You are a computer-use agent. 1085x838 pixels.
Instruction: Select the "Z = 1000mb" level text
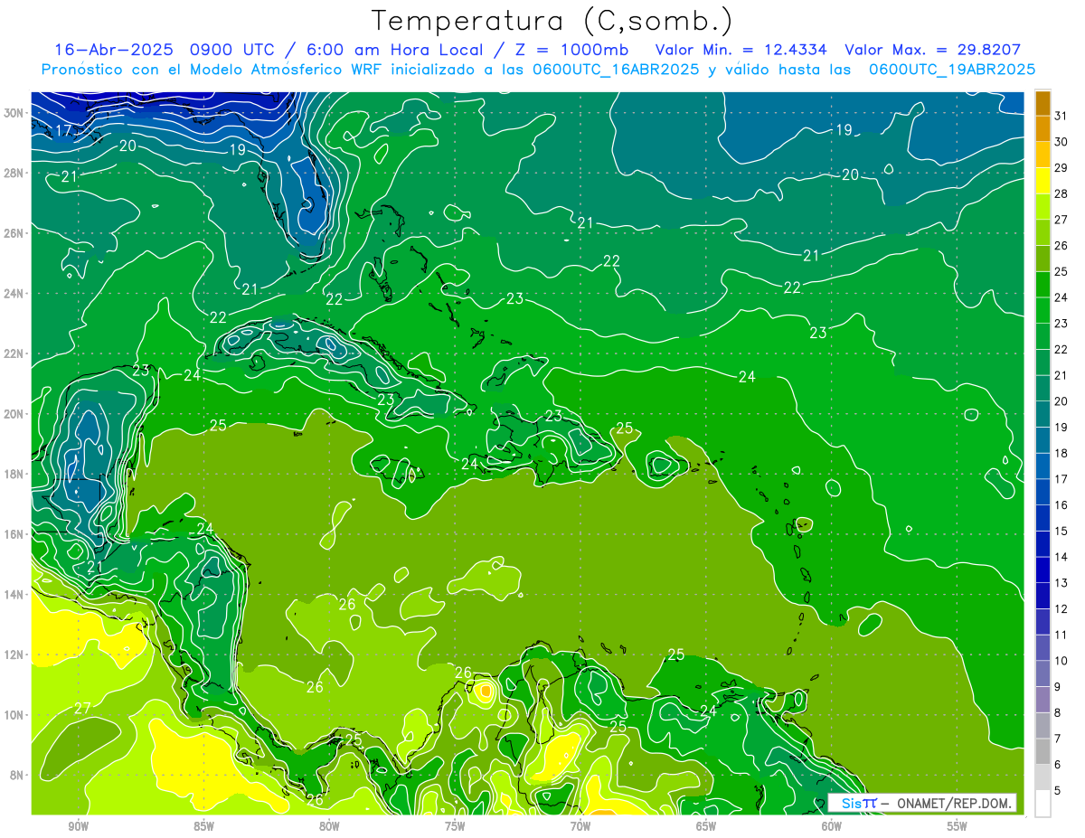pos(571,50)
